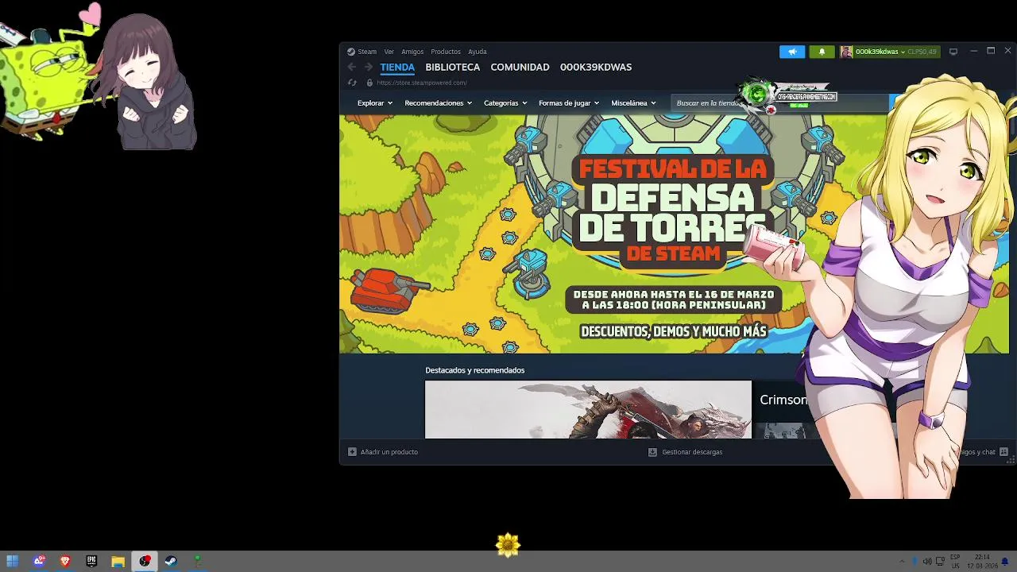
Task: Open the Ayuda menu
Action: pyautogui.click(x=478, y=52)
